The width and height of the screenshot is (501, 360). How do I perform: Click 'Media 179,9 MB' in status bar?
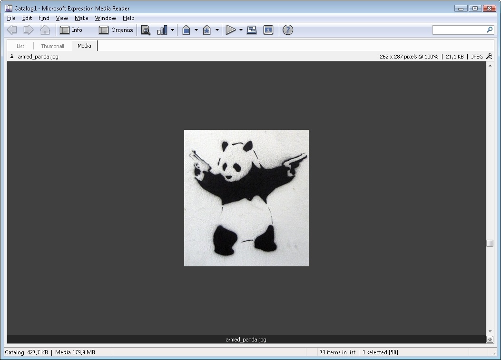tap(75, 352)
